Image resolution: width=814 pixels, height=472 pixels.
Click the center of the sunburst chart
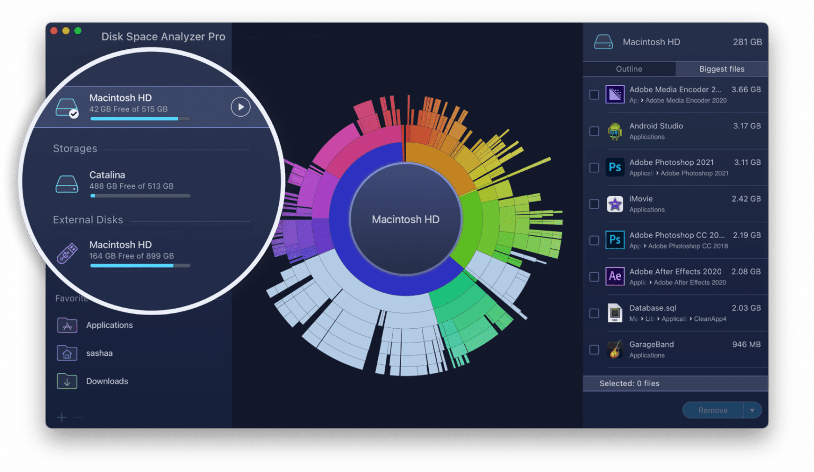[x=405, y=219]
